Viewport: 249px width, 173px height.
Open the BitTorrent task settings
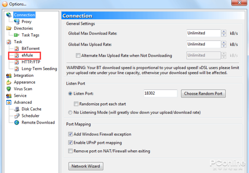(31, 49)
